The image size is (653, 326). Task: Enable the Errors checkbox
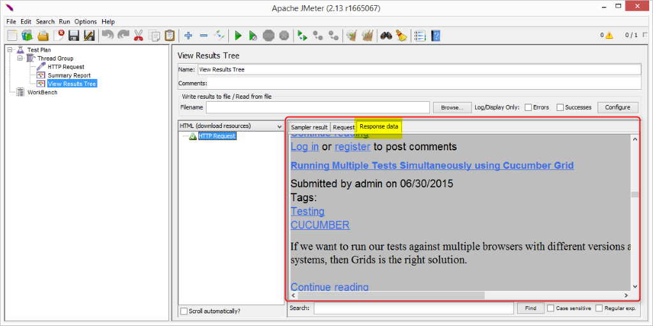pos(528,107)
